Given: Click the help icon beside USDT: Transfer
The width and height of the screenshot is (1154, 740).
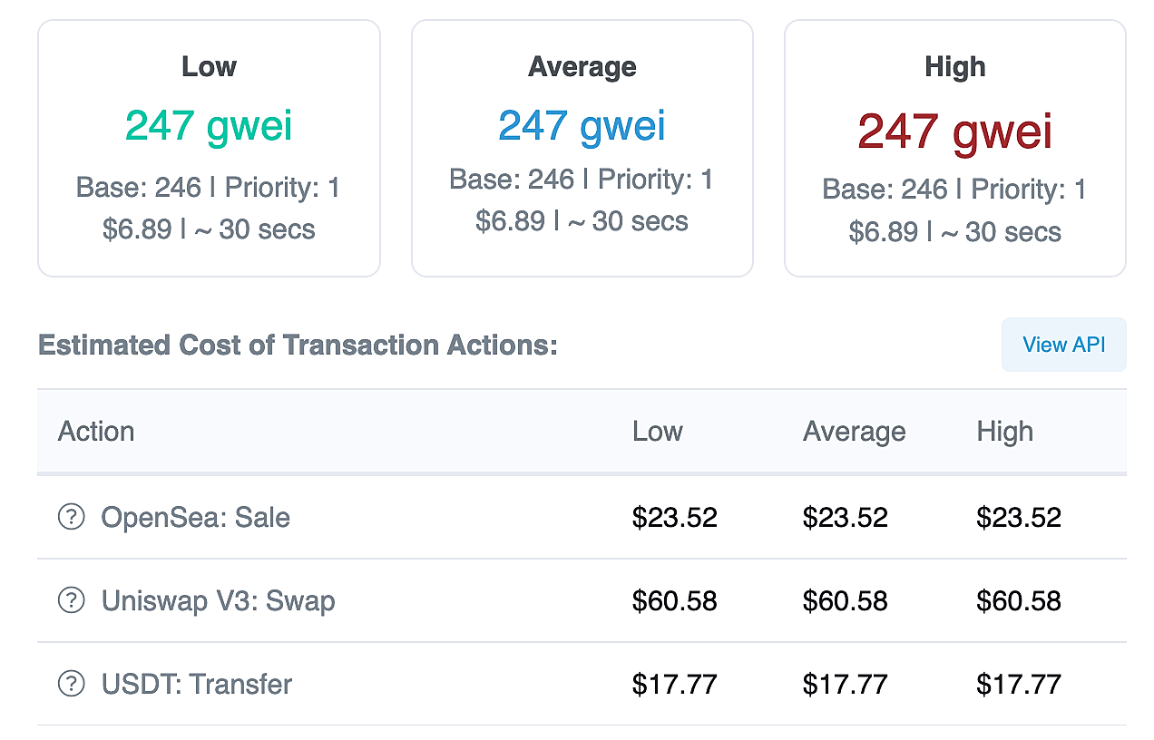Looking at the screenshot, I should 71,684.
